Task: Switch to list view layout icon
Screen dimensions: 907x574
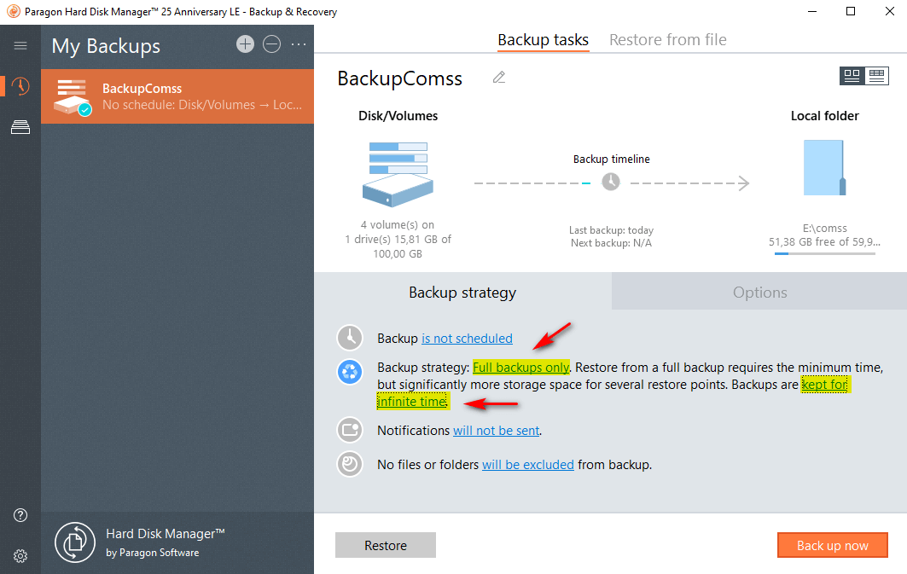Action: pos(877,76)
